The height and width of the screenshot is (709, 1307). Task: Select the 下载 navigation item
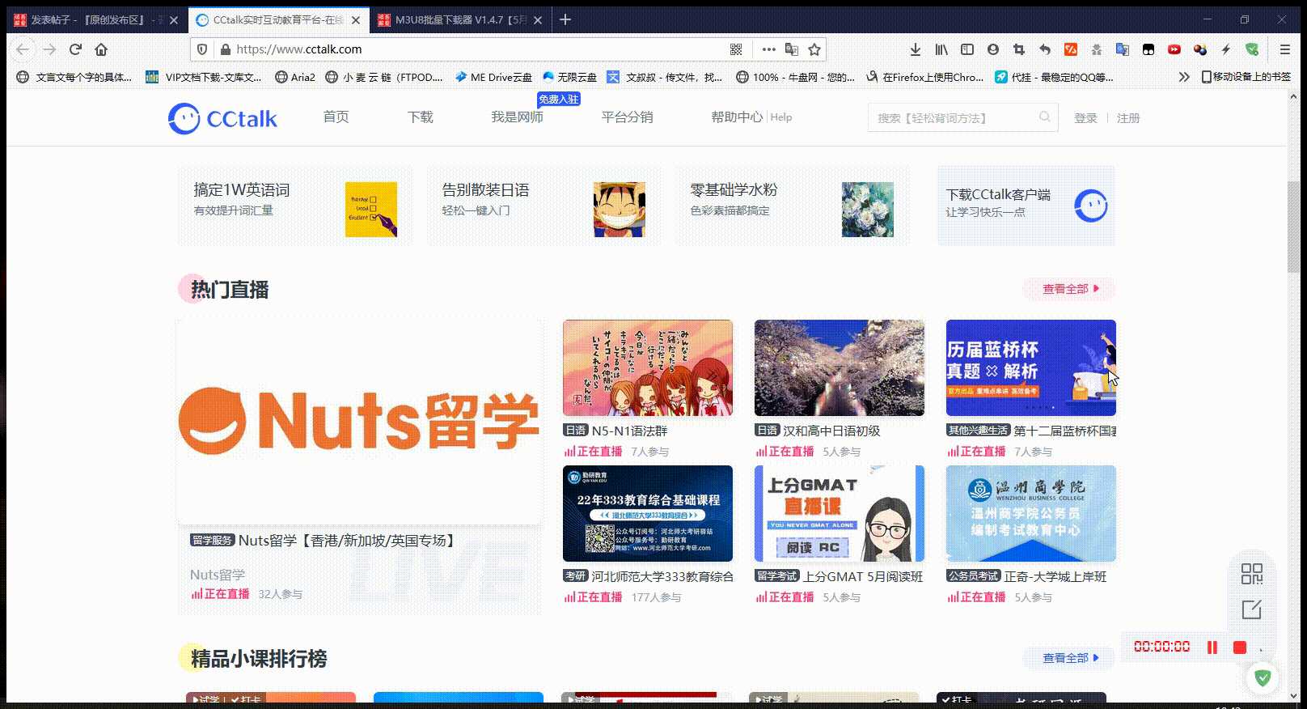(420, 117)
